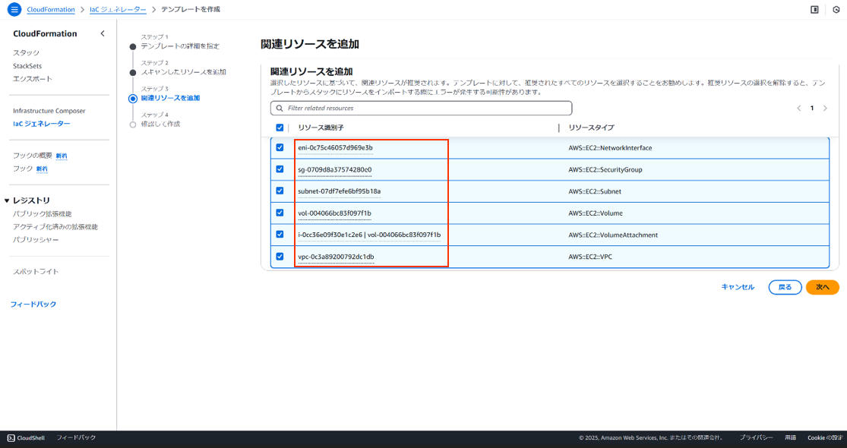Click the next page arrow in pagination
The height and width of the screenshot is (448, 847).
pyautogui.click(x=826, y=108)
